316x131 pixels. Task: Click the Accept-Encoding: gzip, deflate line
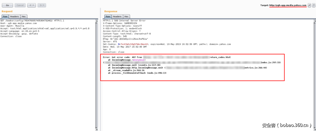(19, 34)
